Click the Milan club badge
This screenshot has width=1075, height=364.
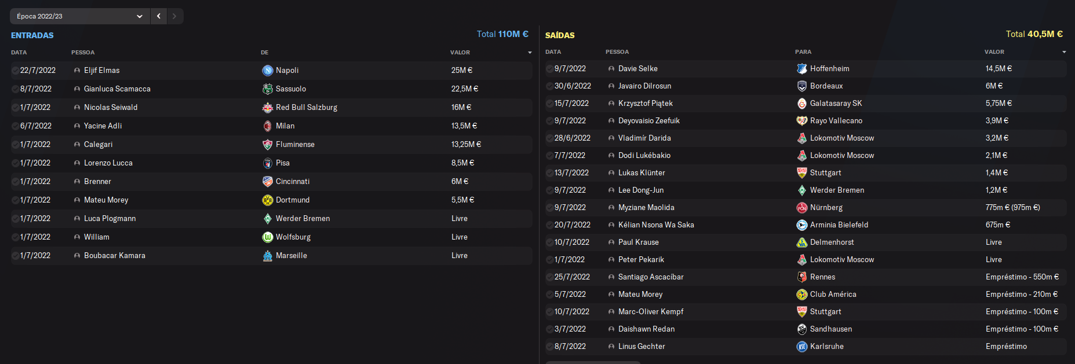pyautogui.click(x=267, y=126)
